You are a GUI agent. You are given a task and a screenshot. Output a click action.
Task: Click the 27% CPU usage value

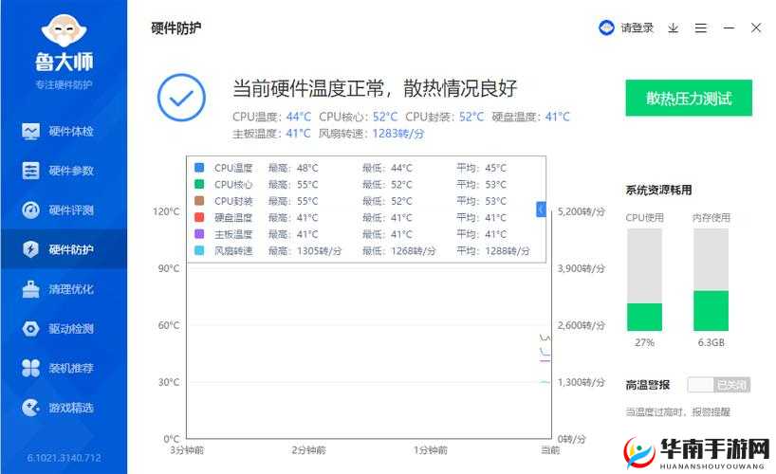tap(644, 342)
